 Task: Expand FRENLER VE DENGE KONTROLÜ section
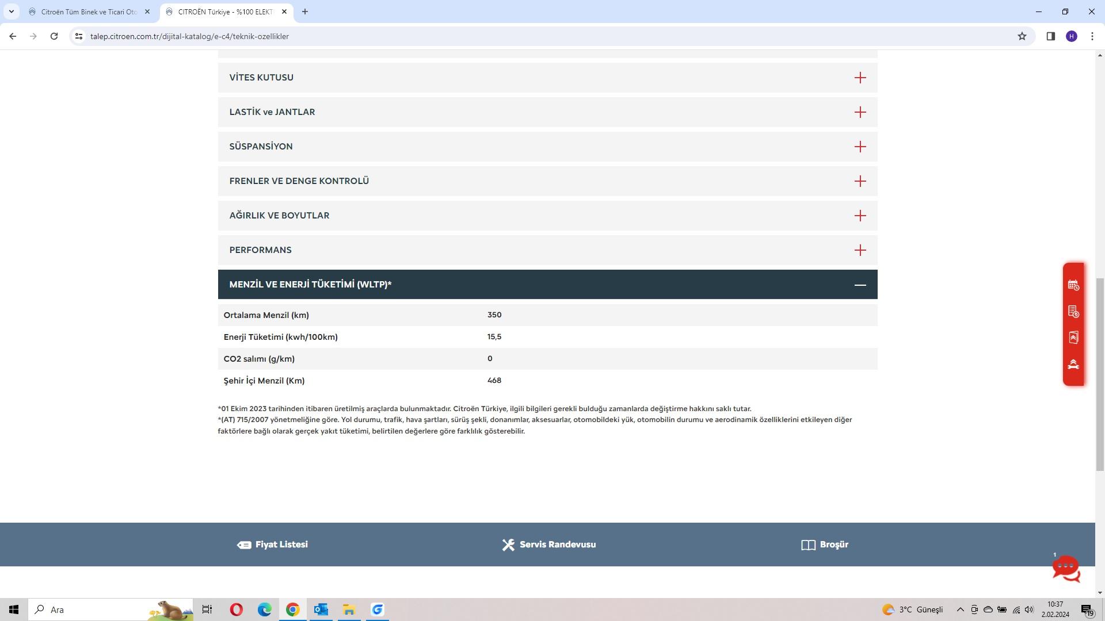[860, 181]
